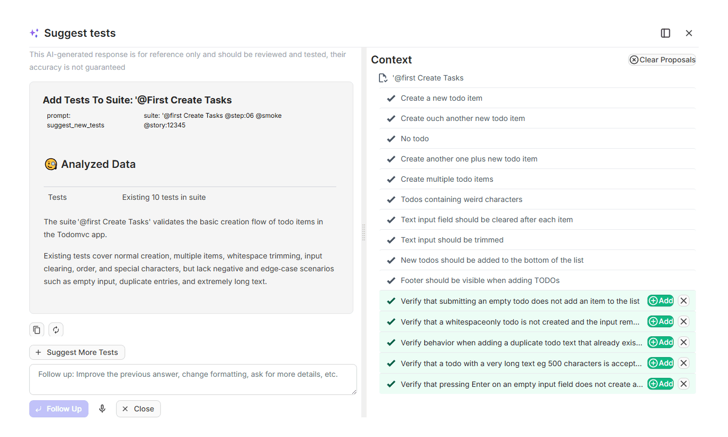This screenshot has width=728, height=437.
Task: Toggle the side panel layout icon
Action: pyautogui.click(x=666, y=33)
